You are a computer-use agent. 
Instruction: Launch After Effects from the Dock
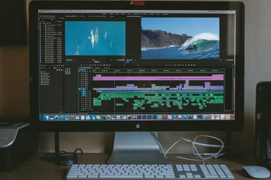(144, 117)
